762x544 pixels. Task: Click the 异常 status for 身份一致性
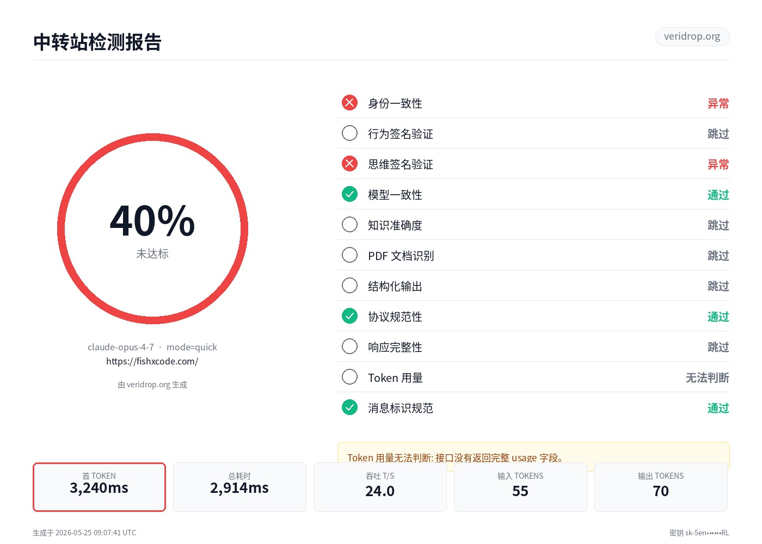point(718,103)
